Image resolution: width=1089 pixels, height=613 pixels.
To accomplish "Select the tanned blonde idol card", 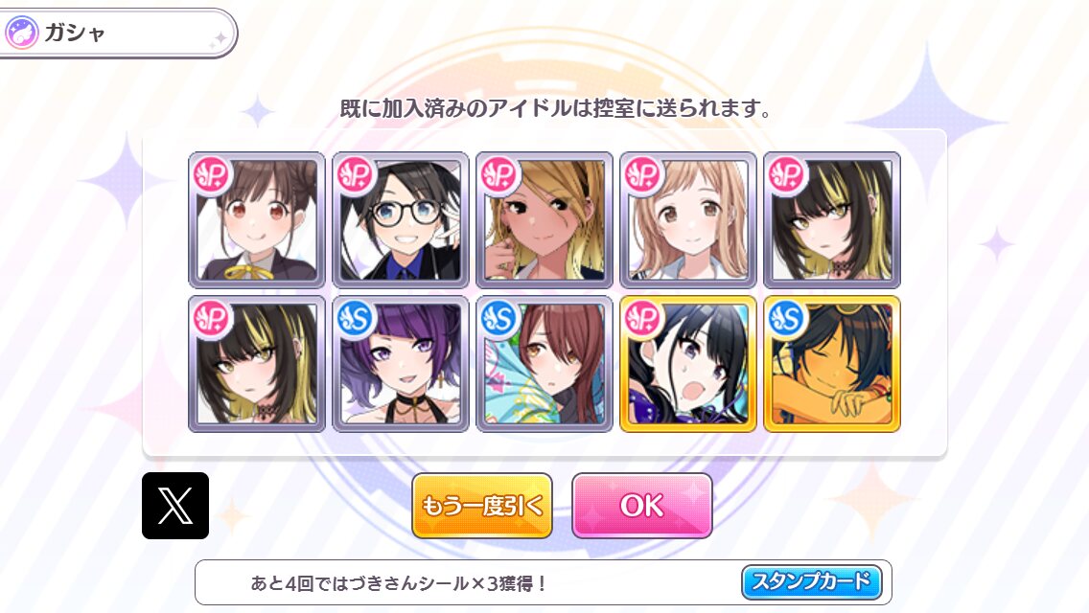I will coord(544,220).
